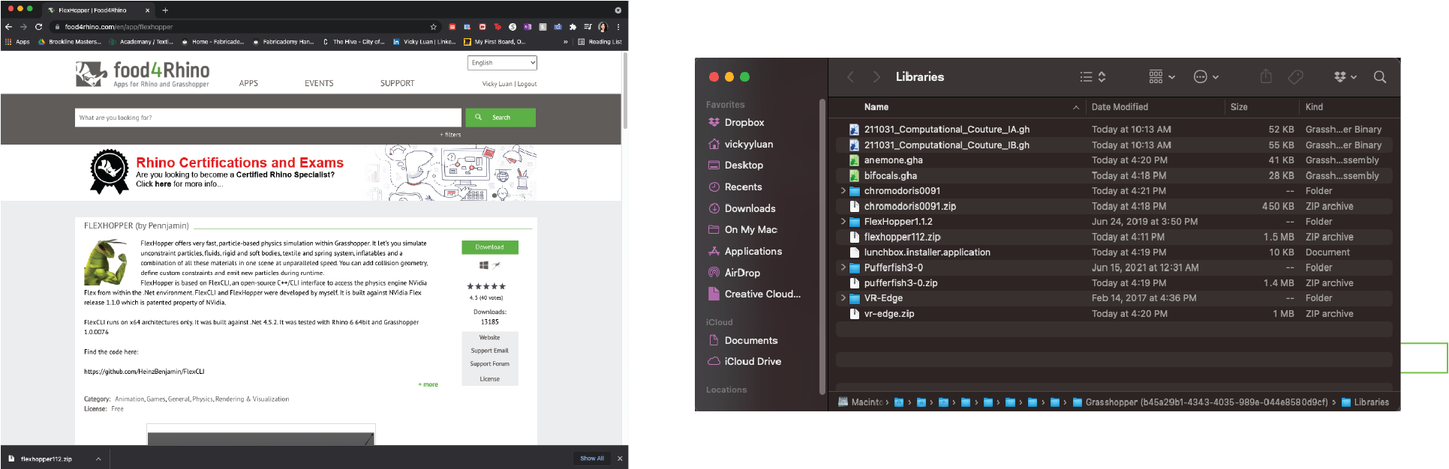Open the Support Forum link

[489, 364]
